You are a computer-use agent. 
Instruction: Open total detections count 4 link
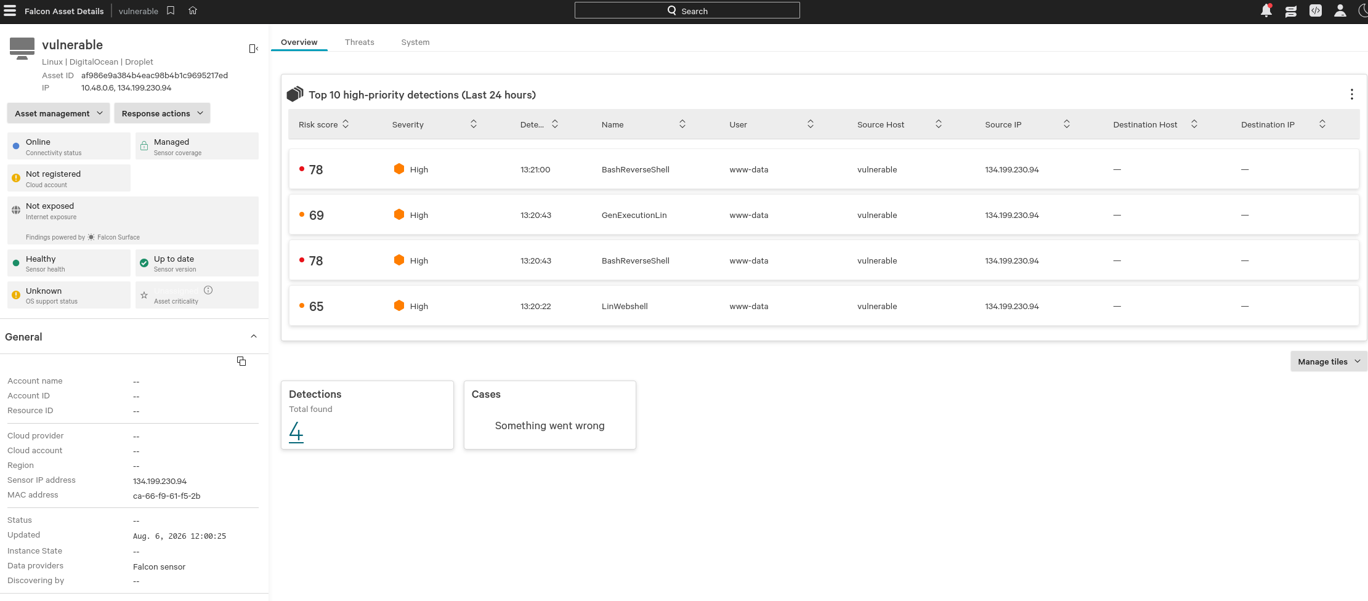pos(296,432)
